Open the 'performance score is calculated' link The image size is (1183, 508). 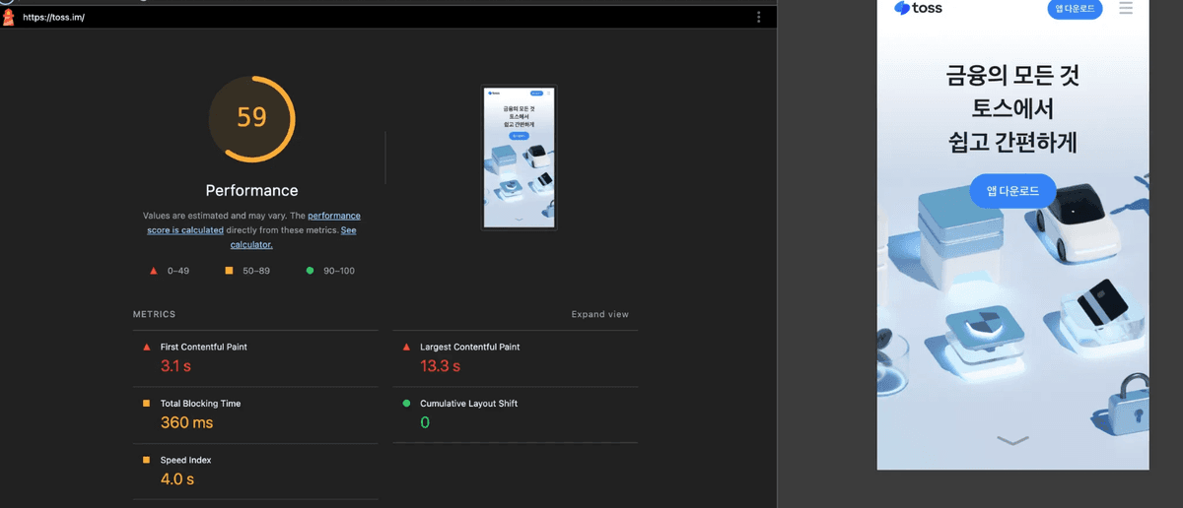point(253,222)
